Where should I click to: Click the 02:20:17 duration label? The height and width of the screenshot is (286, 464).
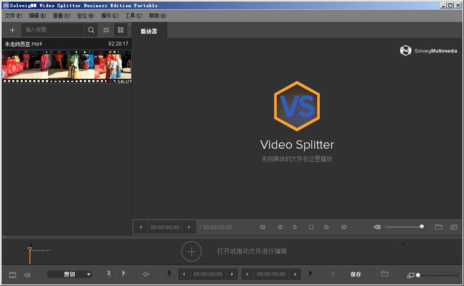pos(119,44)
